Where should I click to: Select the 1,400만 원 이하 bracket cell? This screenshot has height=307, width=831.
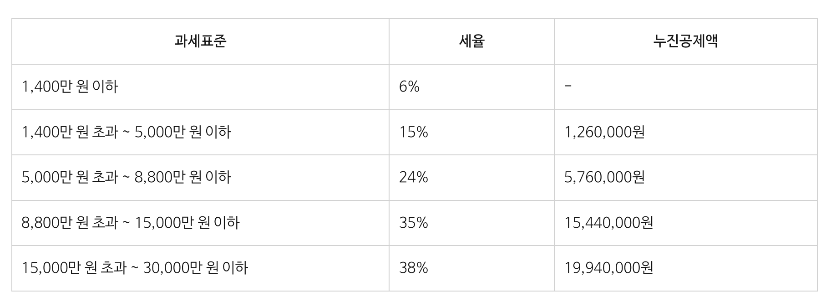click(x=70, y=87)
